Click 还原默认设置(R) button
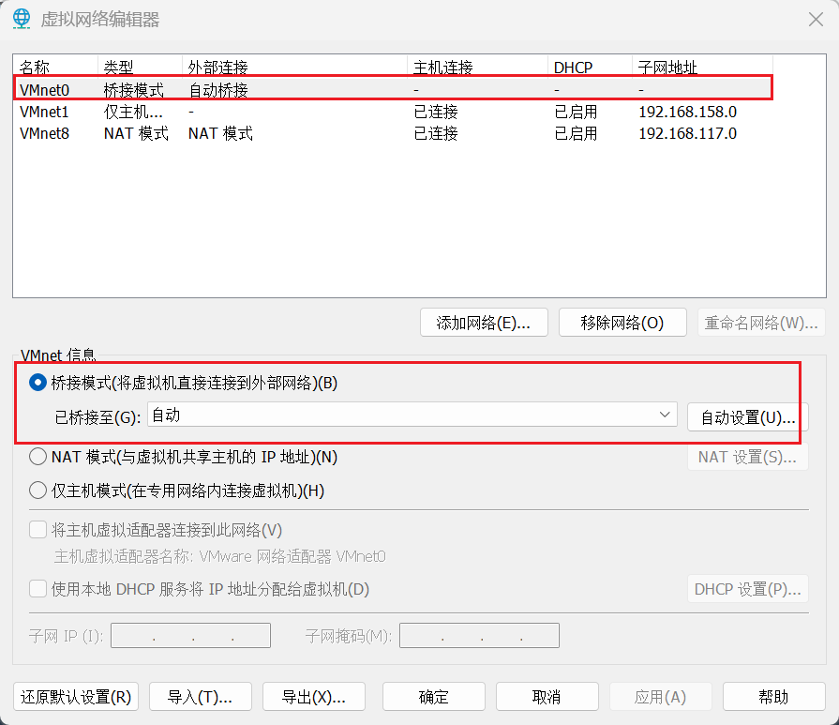 76,697
